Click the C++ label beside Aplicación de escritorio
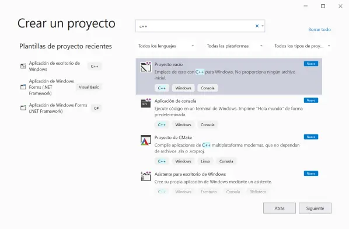349x229 pixels. 95,66
